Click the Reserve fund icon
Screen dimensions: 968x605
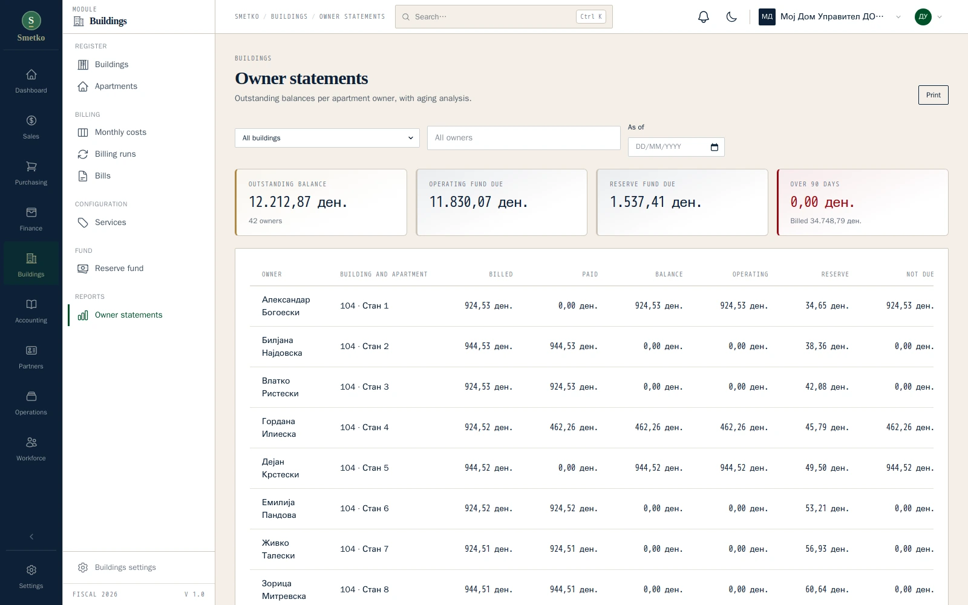click(83, 269)
